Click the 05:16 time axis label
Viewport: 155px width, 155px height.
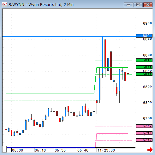[40, 150]
